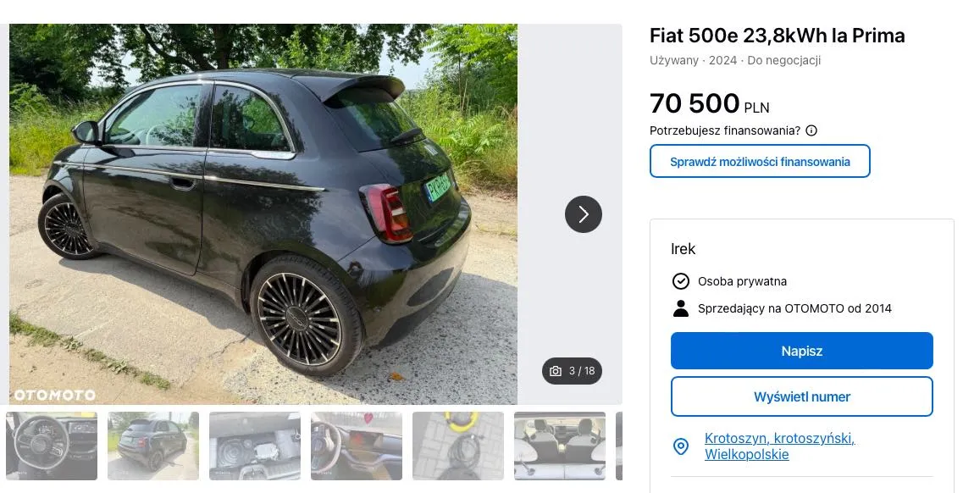The height and width of the screenshot is (493, 963).
Task: Select the steering wheel thumbnail
Action: click(x=52, y=446)
